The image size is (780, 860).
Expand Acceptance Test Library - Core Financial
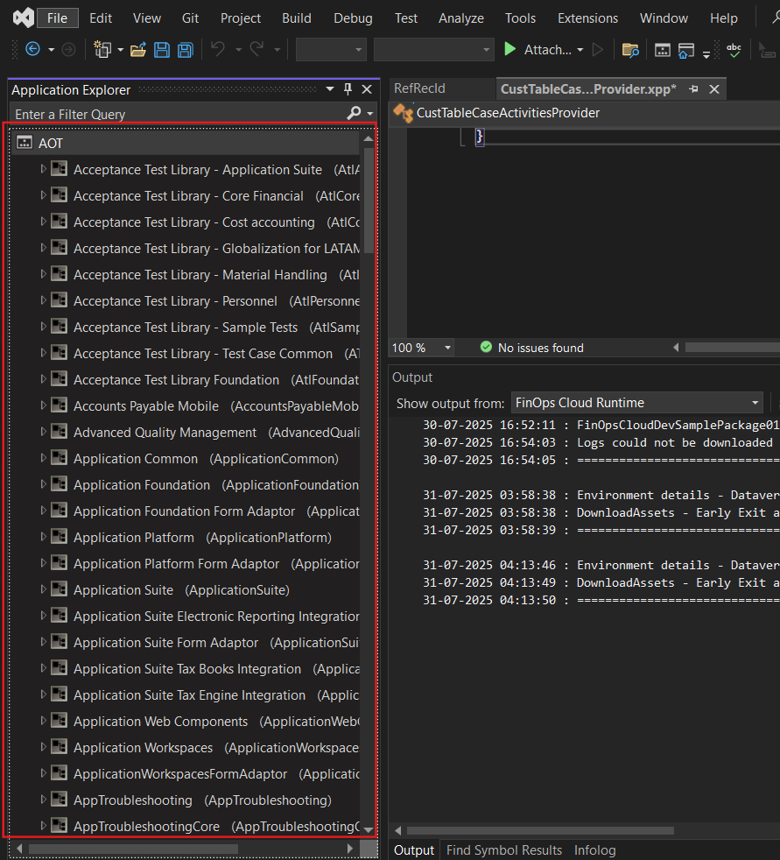coord(43,195)
